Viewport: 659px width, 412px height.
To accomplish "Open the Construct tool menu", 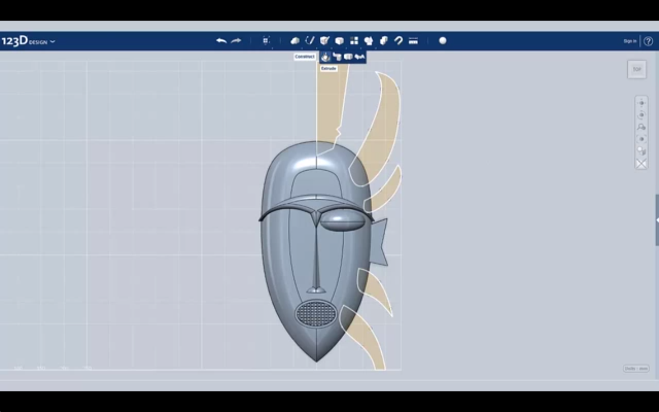I will pos(324,41).
